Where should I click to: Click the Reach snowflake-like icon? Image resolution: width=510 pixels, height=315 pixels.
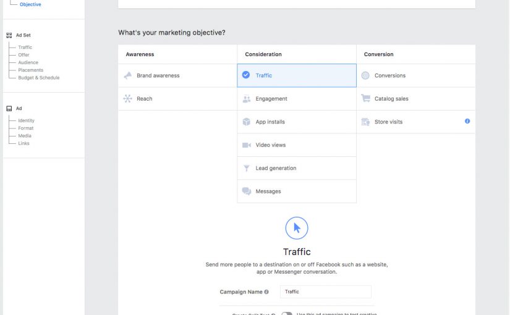point(128,98)
